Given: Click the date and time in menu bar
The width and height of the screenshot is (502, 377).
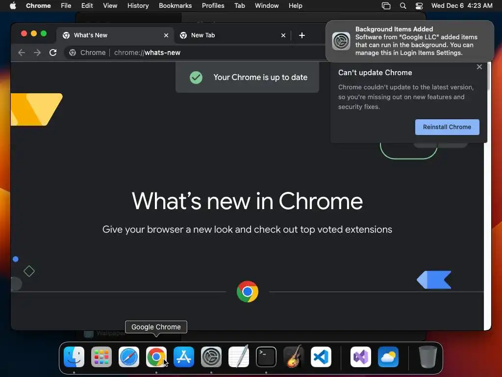Looking at the screenshot, I should (x=462, y=6).
